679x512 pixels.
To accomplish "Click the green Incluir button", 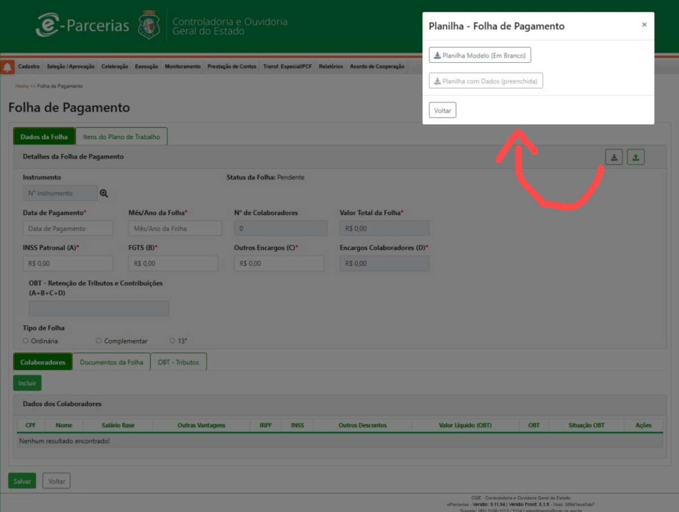I will coord(27,383).
